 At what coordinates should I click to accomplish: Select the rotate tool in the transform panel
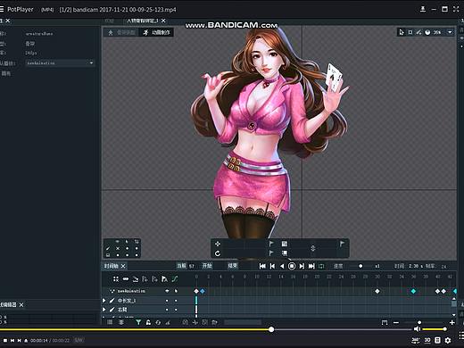pos(218,253)
